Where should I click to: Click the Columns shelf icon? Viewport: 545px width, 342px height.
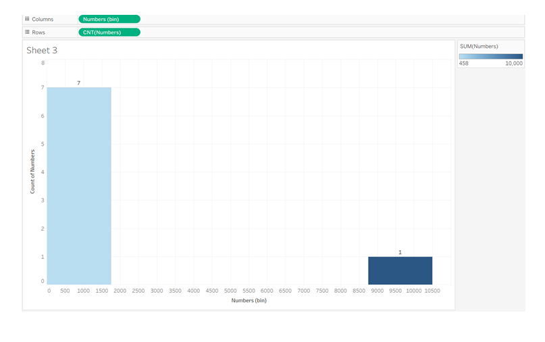(27, 19)
